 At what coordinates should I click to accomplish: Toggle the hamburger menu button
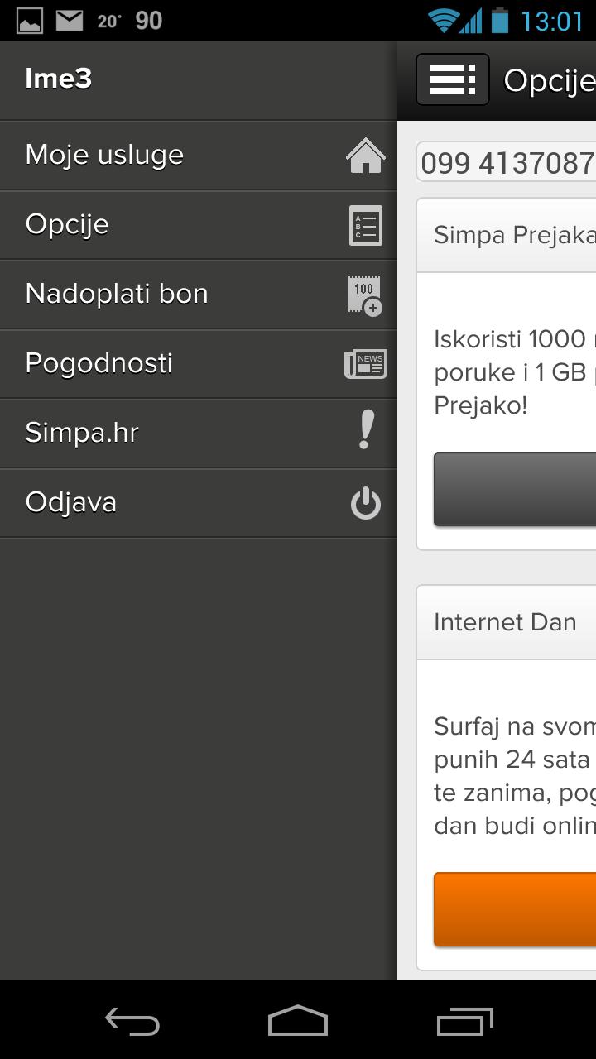point(452,79)
